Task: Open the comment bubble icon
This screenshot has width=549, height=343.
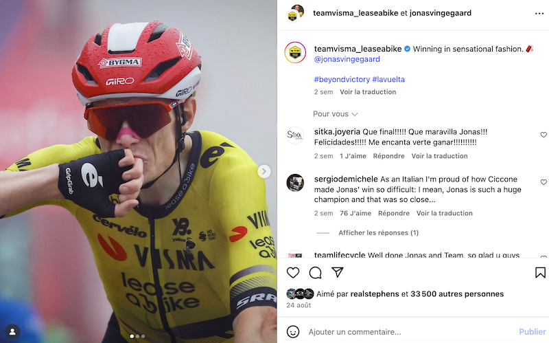Action: (x=316, y=273)
